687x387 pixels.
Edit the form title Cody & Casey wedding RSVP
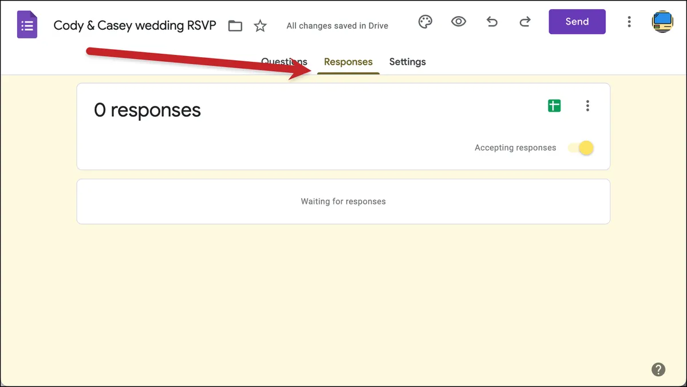coord(135,25)
